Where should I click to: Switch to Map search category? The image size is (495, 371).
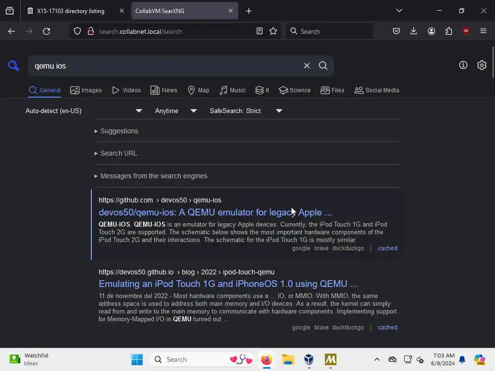point(198,90)
